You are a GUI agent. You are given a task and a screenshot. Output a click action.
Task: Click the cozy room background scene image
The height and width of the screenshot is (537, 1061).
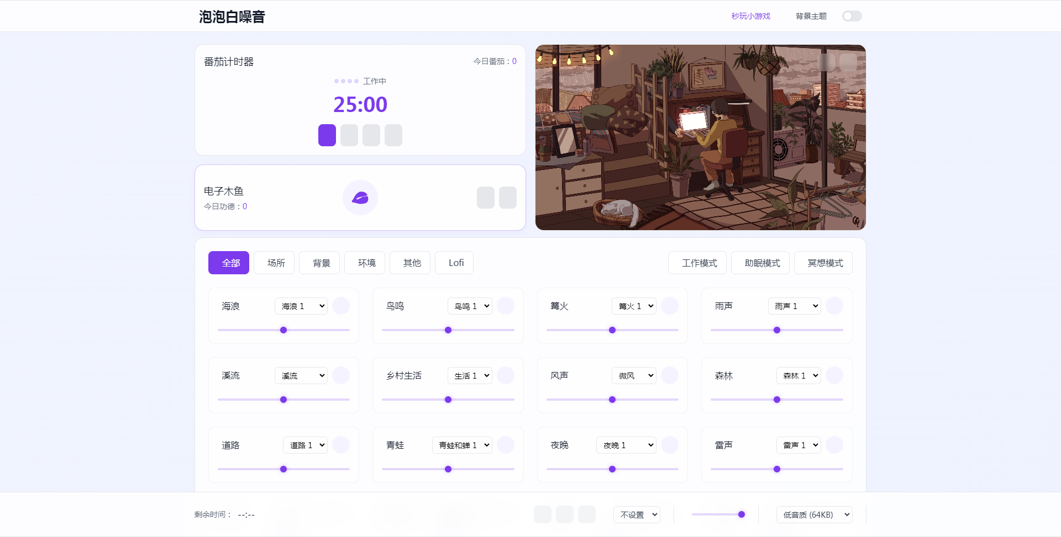(x=700, y=137)
